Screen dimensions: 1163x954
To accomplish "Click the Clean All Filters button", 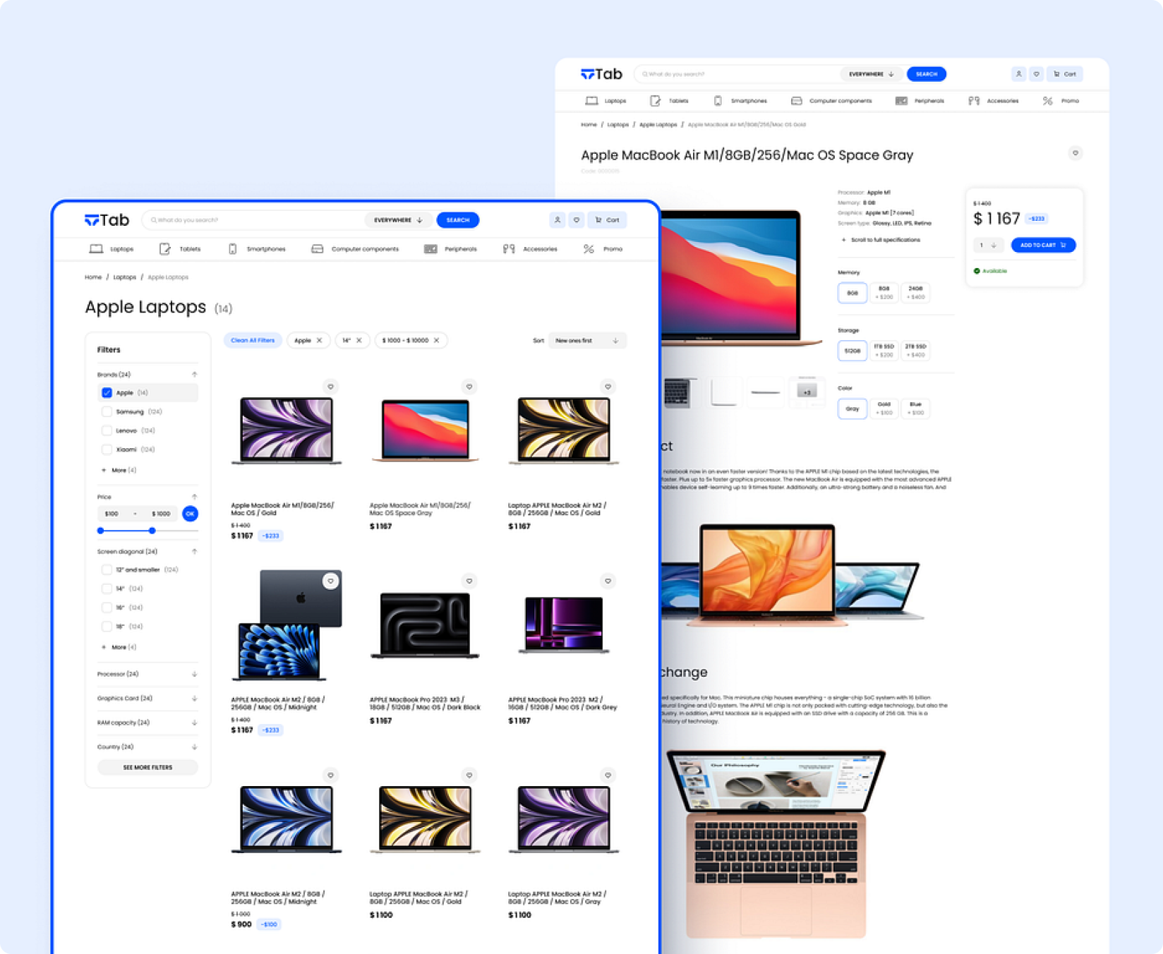I will 253,341.
